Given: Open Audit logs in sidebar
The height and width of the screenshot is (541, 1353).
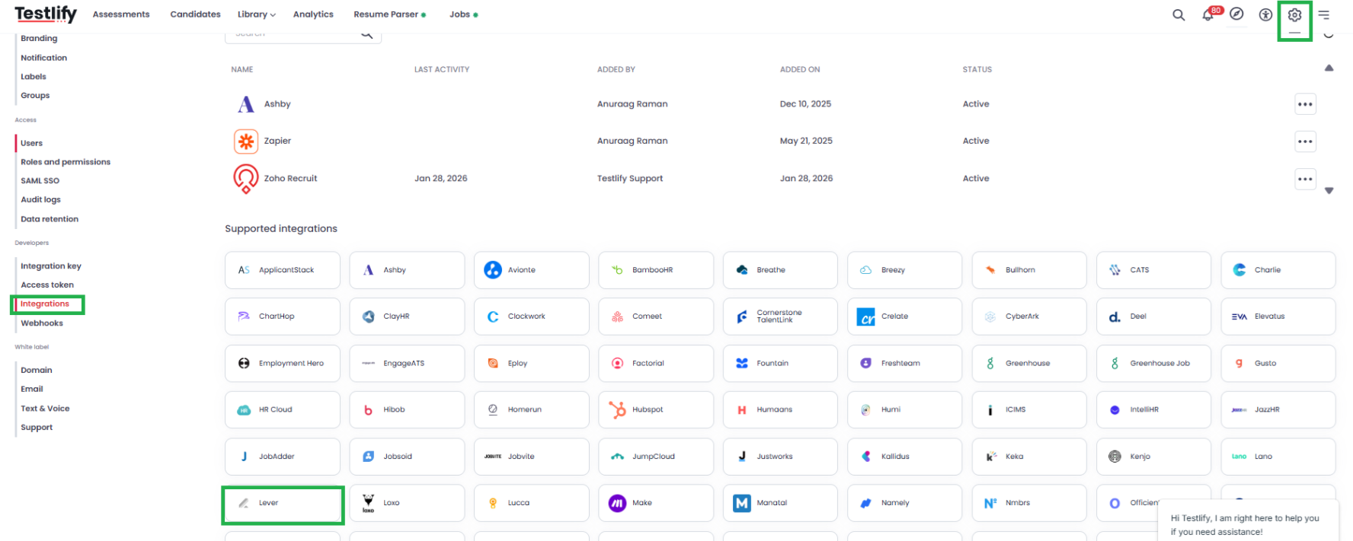Looking at the screenshot, I should 40,200.
